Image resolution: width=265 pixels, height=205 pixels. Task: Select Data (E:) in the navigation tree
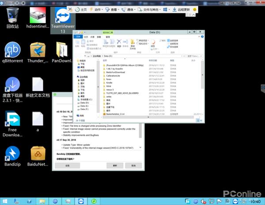click(x=85, y=106)
